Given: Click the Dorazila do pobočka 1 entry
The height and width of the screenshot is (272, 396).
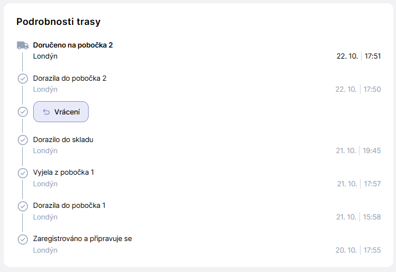Looking at the screenshot, I should coord(69,205).
